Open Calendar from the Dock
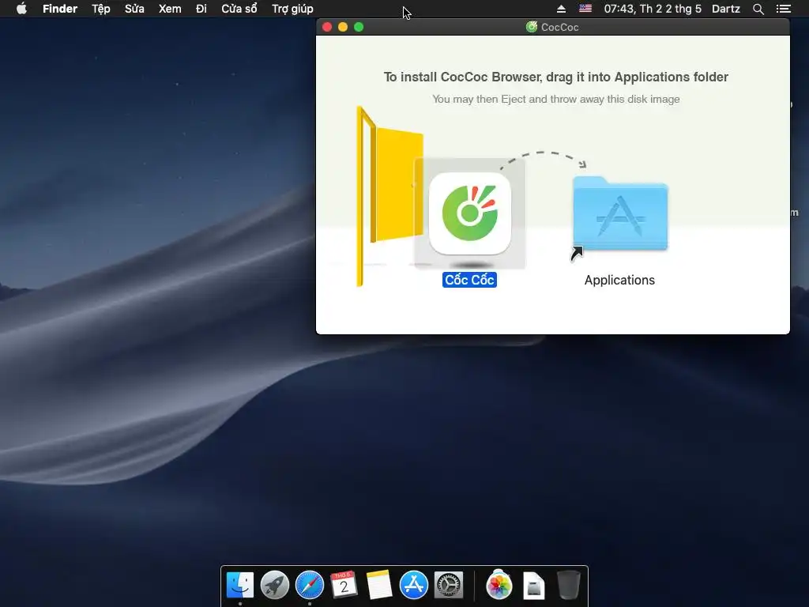Screen dimensions: 809x607 pyautogui.click(x=344, y=586)
